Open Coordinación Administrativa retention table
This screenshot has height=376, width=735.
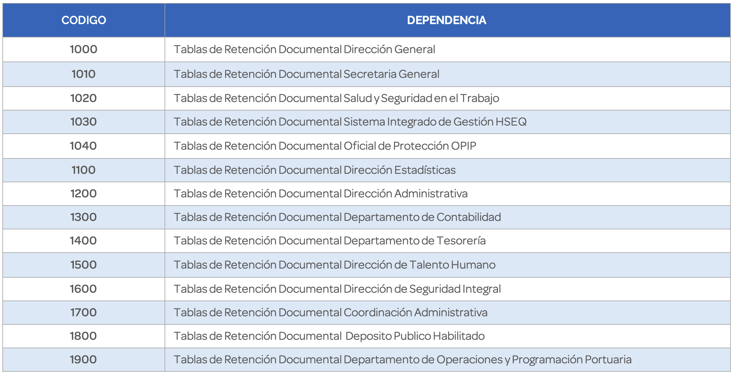(331, 313)
